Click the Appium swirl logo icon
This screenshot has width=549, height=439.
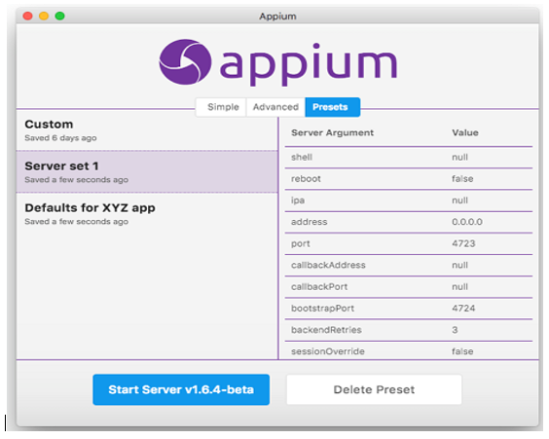(185, 62)
